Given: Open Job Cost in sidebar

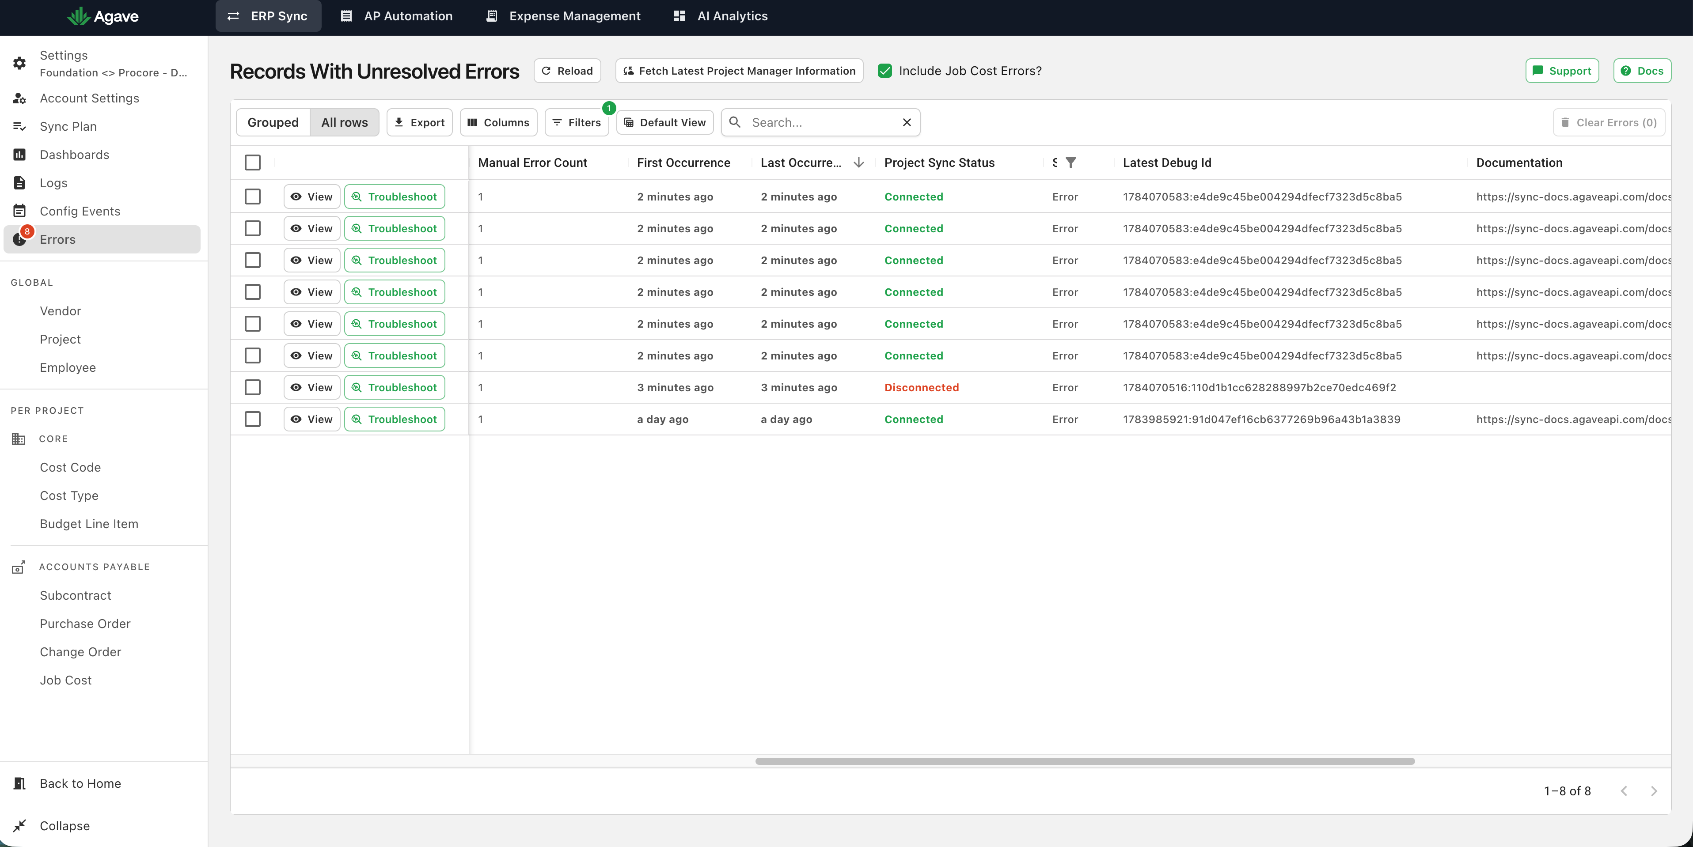Looking at the screenshot, I should coord(66,680).
